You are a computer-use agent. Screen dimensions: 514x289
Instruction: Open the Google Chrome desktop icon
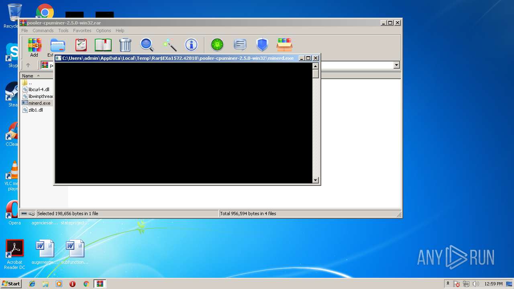click(x=45, y=11)
